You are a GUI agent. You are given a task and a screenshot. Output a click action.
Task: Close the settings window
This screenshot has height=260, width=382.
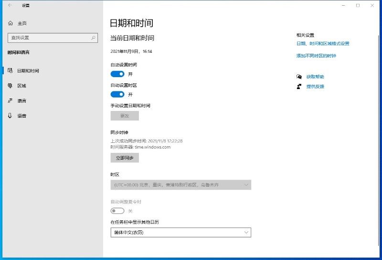pos(372,5)
